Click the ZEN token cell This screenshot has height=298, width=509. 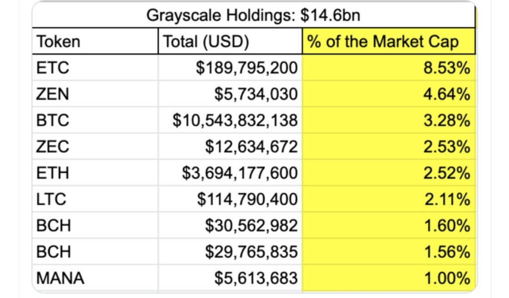[95, 94]
